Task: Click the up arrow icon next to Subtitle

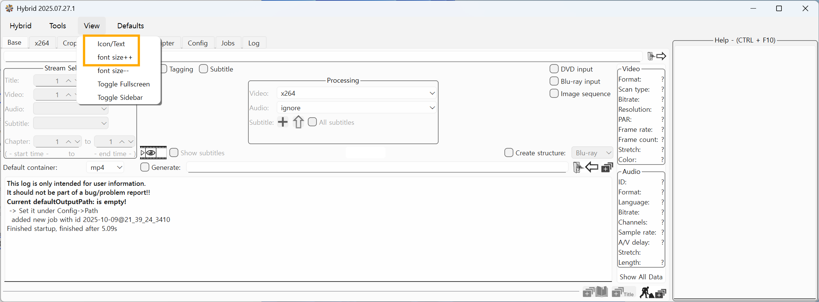Action: [298, 122]
